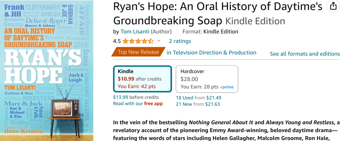Click the free app link
The height and width of the screenshot is (141, 351).
click(x=153, y=103)
